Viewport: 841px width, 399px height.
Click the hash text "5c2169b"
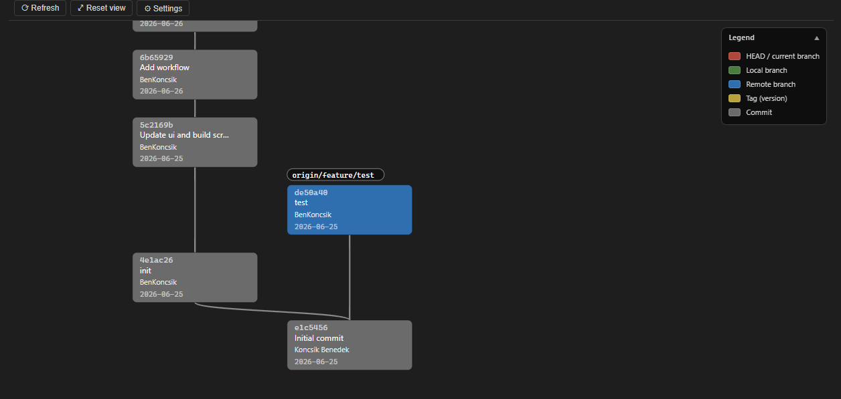(x=156, y=125)
